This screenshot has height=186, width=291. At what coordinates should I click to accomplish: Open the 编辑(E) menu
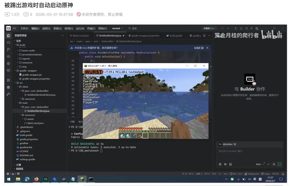point(35,28)
